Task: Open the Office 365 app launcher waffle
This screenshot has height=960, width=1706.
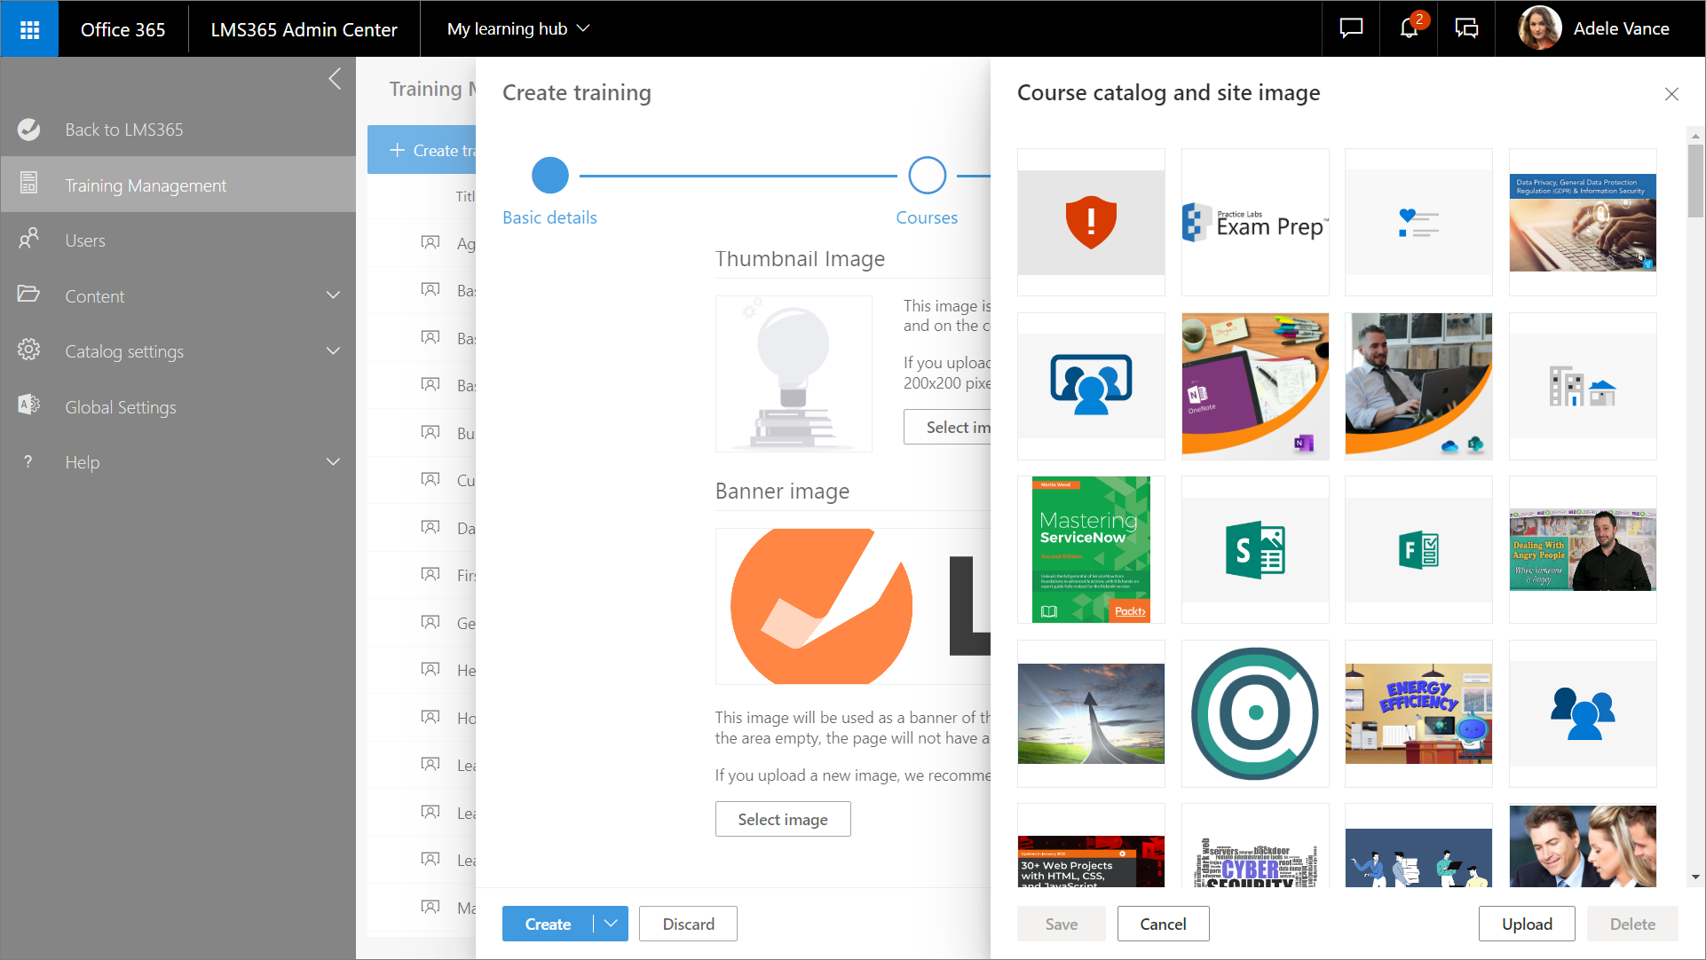Action: point(29,29)
